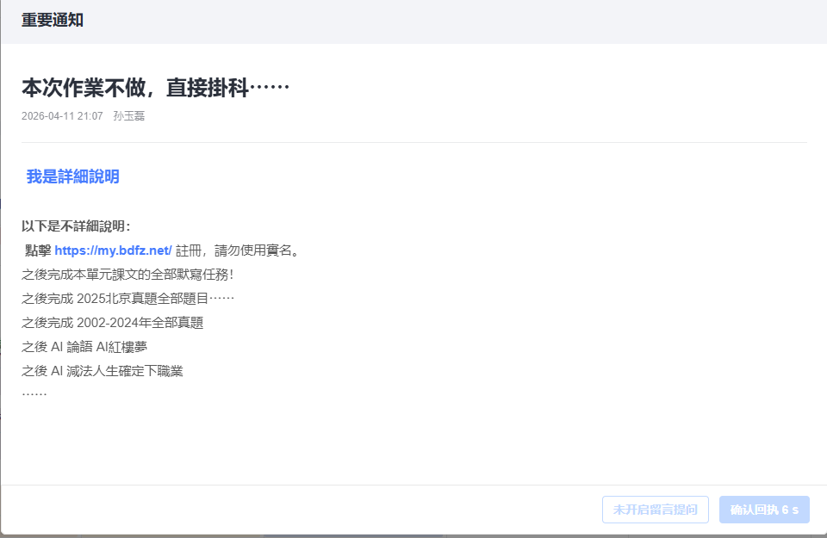Click the bold text 以下是不詳細說明

76,226
